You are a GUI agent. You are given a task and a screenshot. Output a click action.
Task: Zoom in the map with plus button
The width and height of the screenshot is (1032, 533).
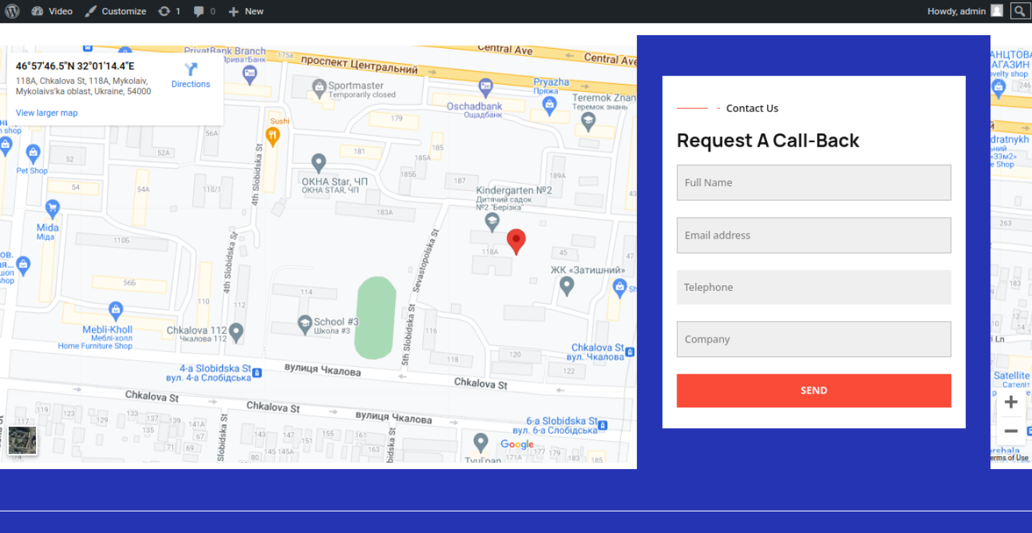pyautogui.click(x=1010, y=402)
